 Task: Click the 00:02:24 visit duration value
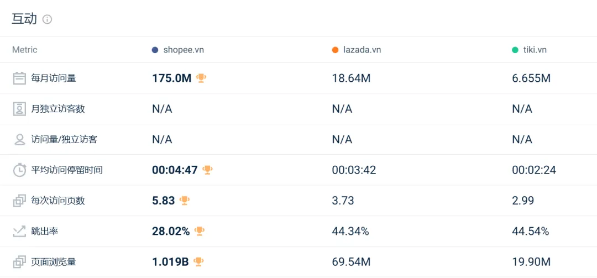click(534, 170)
